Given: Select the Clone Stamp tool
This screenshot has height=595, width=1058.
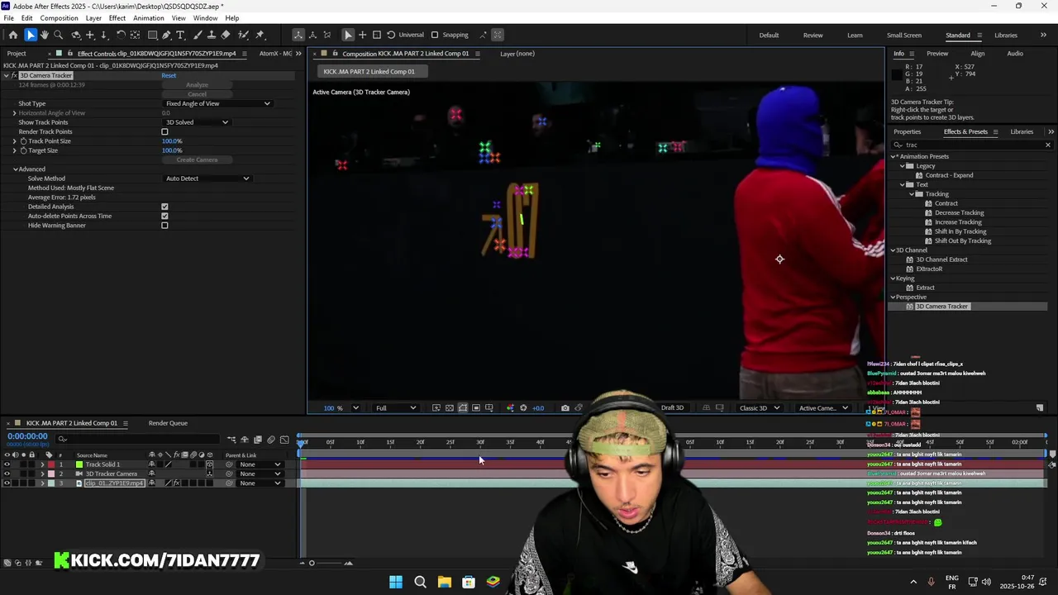Looking at the screenshot, I should click(212, 35).
